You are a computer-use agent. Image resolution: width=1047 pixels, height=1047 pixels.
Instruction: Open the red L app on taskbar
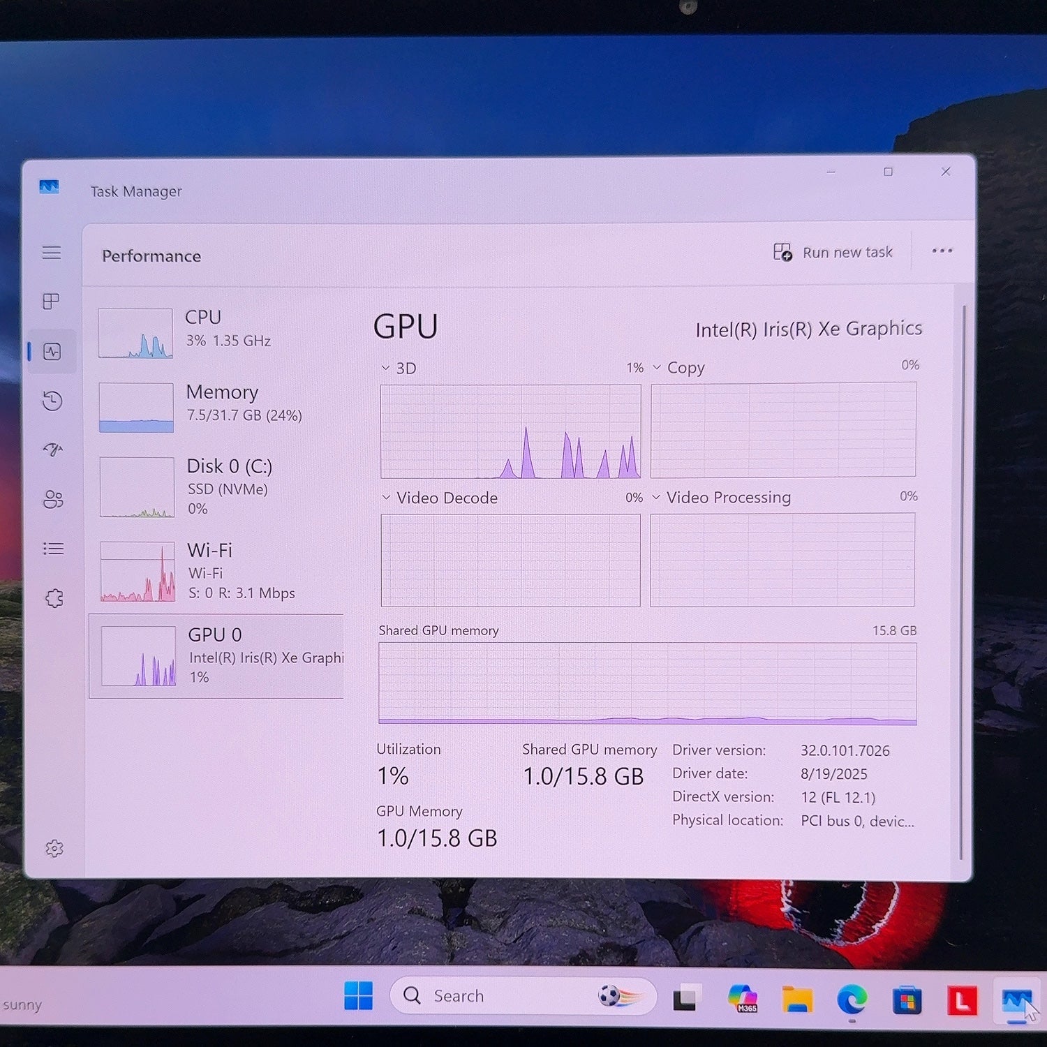coord(962,1002)
